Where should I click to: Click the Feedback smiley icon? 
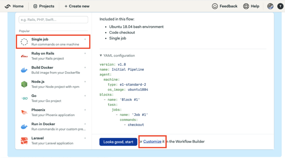click(x=215, y=6)
